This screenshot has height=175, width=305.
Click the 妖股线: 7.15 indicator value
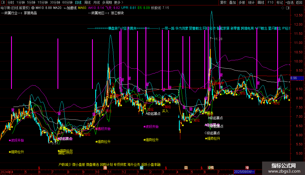(160, 8)
